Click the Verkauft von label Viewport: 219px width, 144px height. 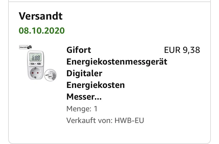(89, 120)
